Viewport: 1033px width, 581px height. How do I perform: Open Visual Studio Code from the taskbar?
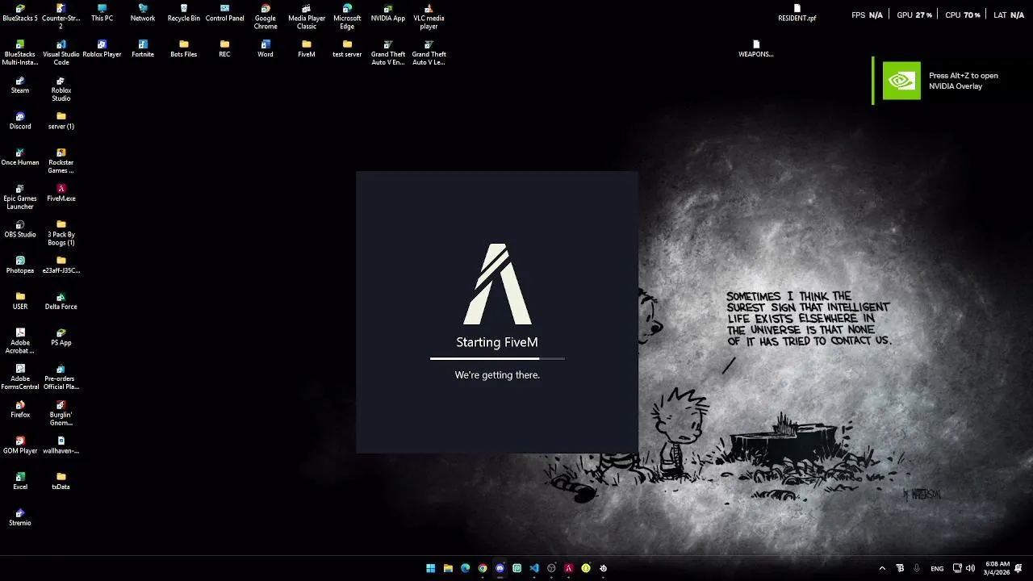[x=534, y=568]
